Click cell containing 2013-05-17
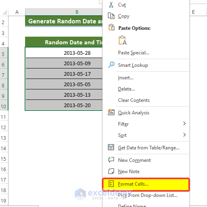Screen dimensions: 207x207 (64, 74)
